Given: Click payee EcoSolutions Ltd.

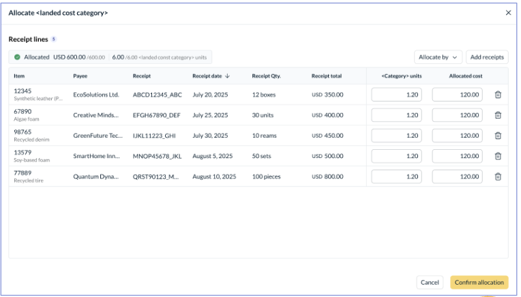Looking at the screenshot, I should coord(96,95).
